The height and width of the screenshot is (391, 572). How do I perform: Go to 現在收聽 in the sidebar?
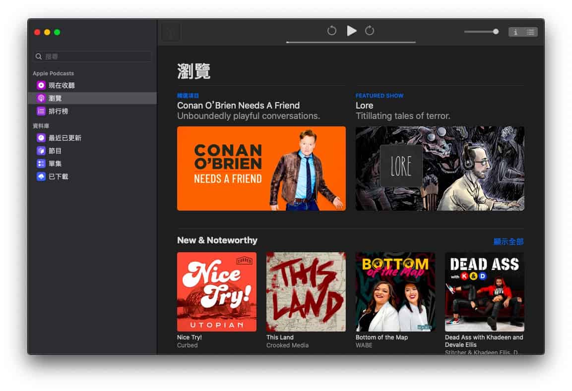pos(92,85)
